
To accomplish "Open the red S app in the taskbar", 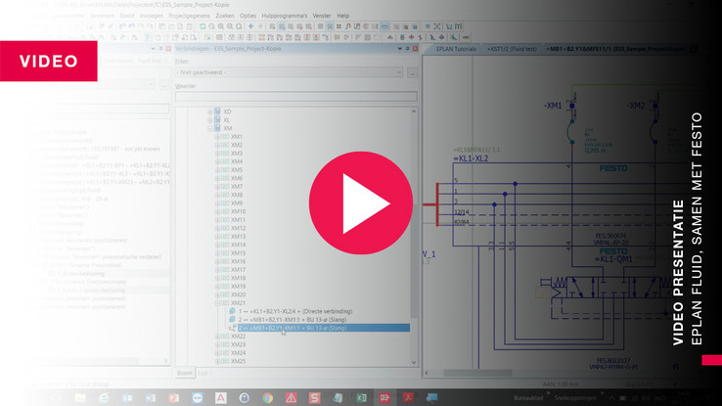I will point(314,398).
